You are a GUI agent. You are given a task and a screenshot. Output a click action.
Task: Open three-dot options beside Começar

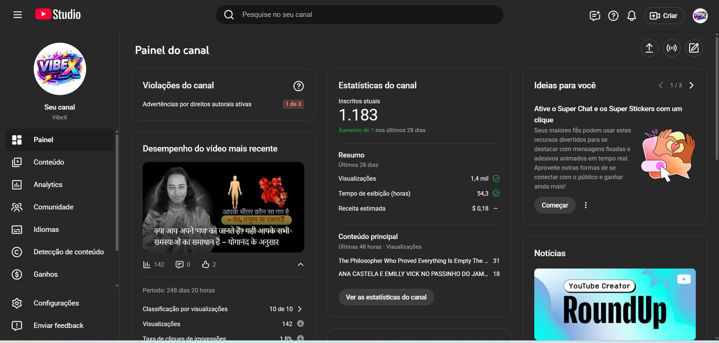586,205
